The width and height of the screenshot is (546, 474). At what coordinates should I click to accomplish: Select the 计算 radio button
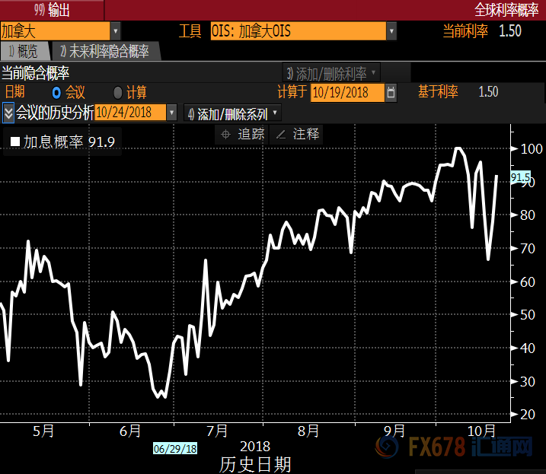[118, 93]
